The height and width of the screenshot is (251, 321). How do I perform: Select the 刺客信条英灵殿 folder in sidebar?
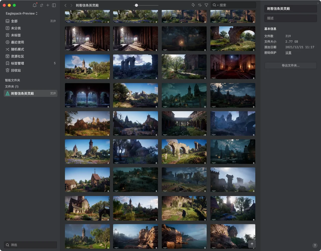pos(31,93)
